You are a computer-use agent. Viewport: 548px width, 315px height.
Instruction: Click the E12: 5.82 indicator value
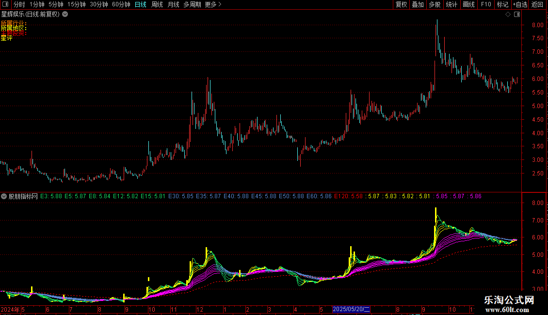[126, 196]
